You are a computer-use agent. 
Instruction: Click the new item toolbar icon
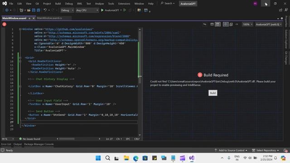click(x=21, y=10)
